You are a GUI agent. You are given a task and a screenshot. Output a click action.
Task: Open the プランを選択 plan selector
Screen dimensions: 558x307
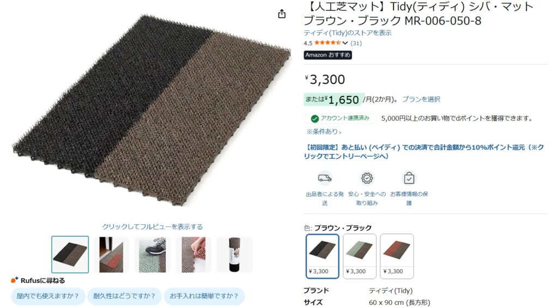(421, 100)
